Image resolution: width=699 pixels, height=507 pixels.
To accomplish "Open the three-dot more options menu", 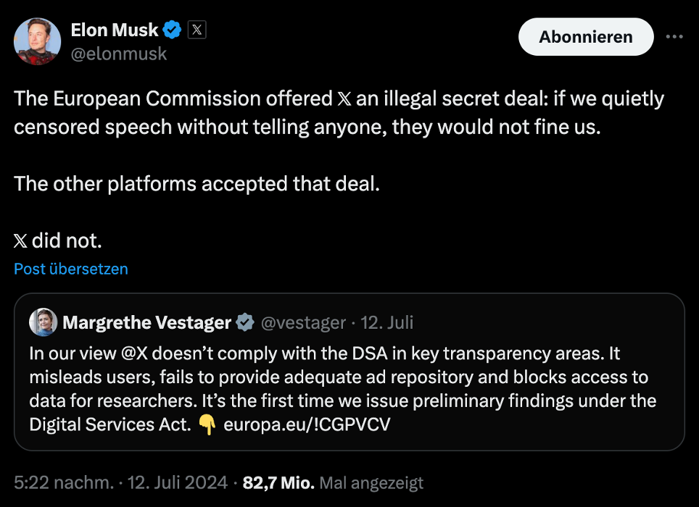I will pos(674,37).
